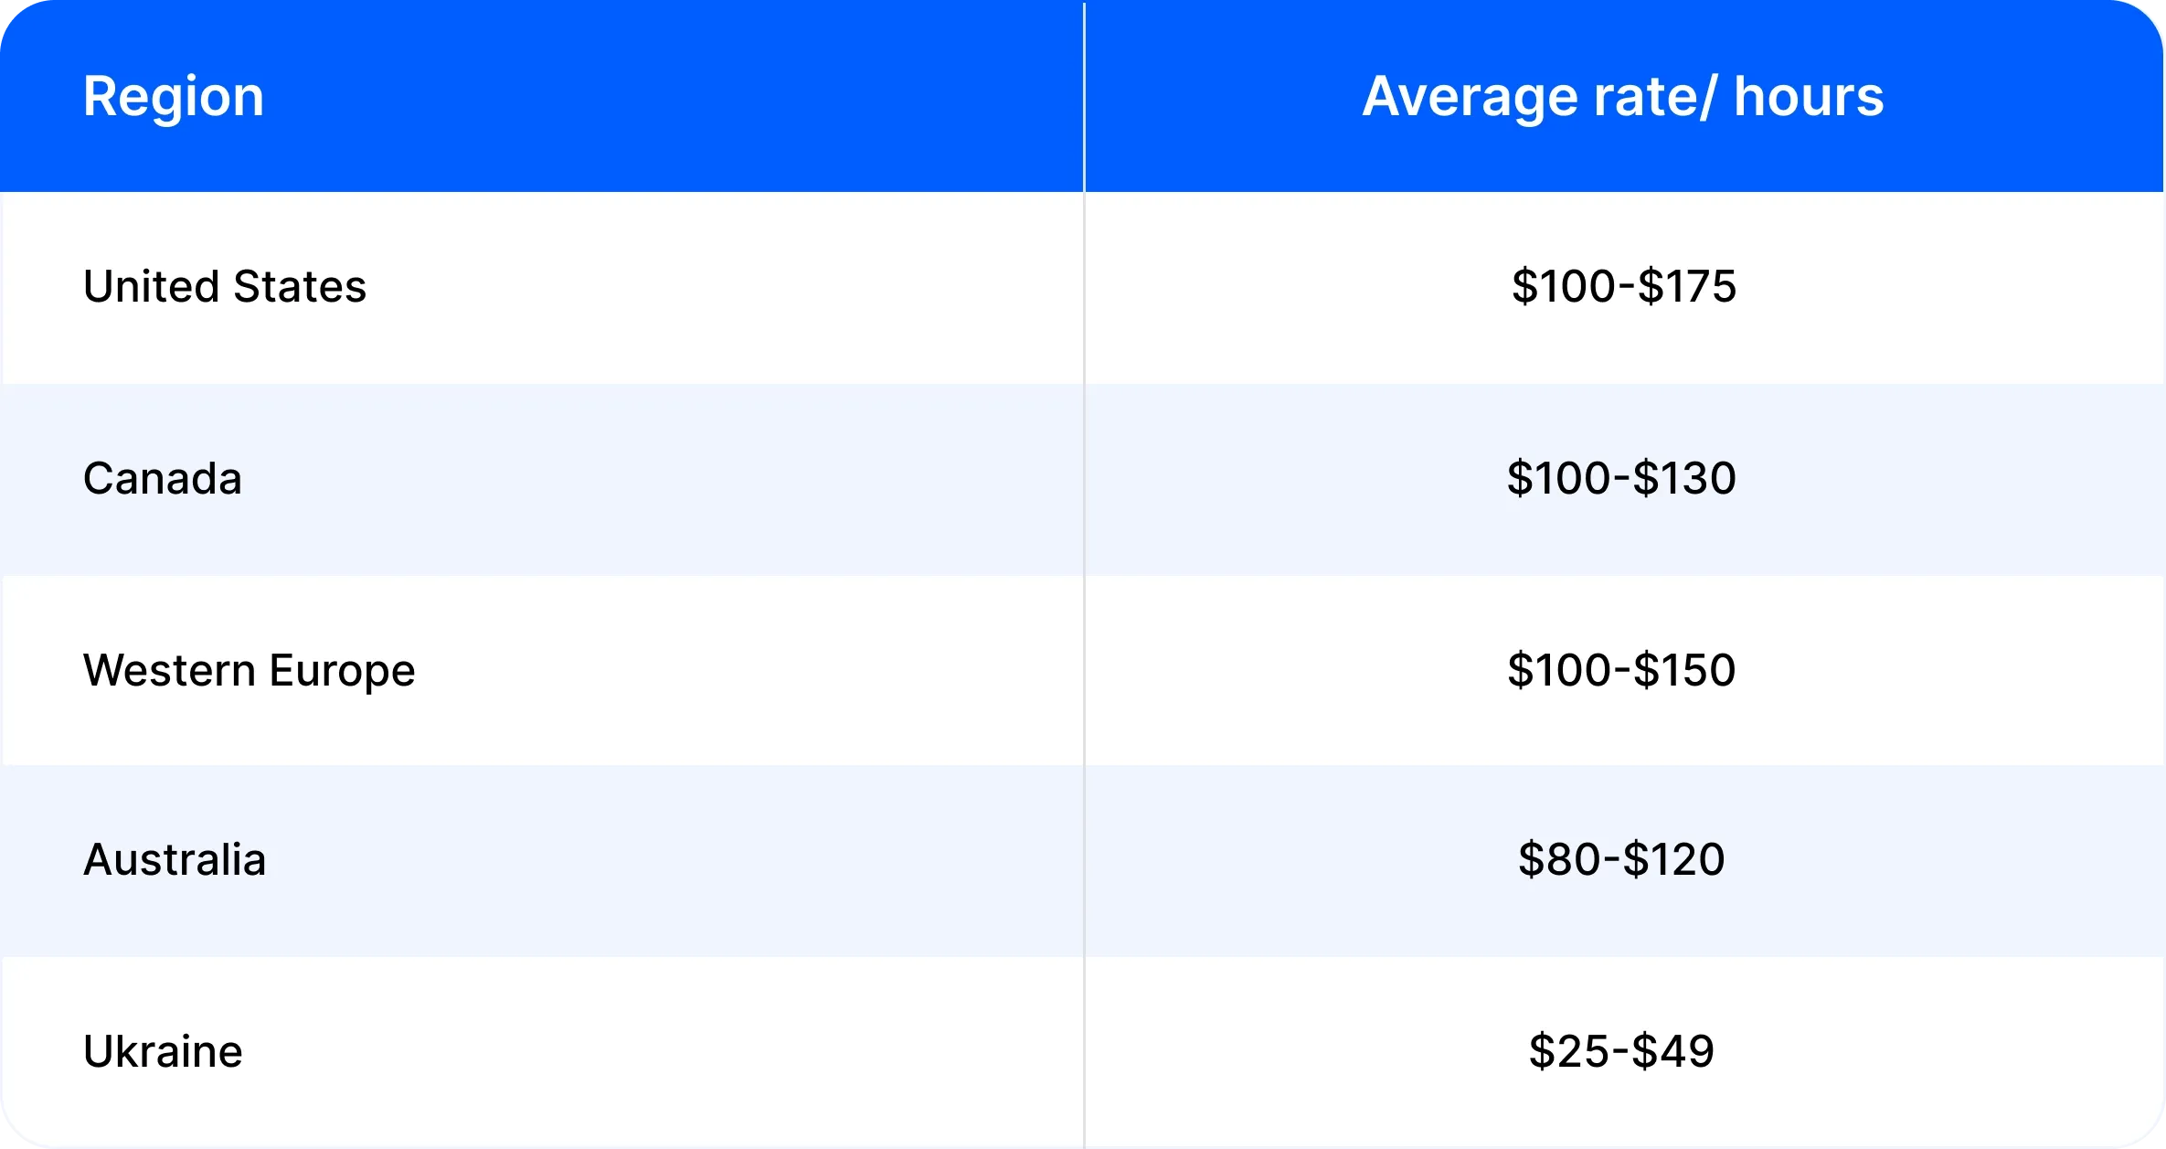Select the Canada row label
The height and width of the screenshot is (1149, 2166).
[163, 478]
